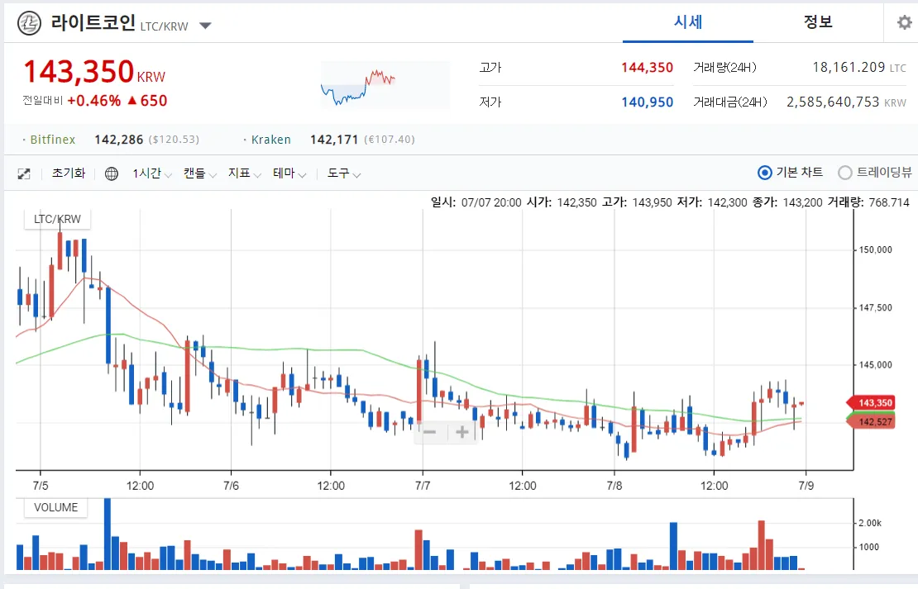Select the 기본 차트 radio button
Image resolution: width=918 pixels, height=589 pixels.
point(764,173)
